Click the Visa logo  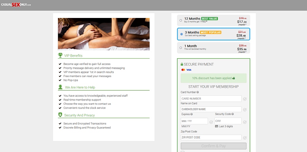tap(189, 70)
